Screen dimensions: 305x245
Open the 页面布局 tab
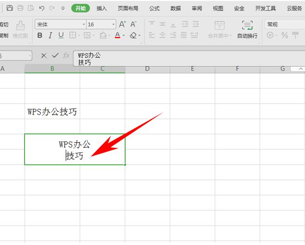tap(128, 8)
